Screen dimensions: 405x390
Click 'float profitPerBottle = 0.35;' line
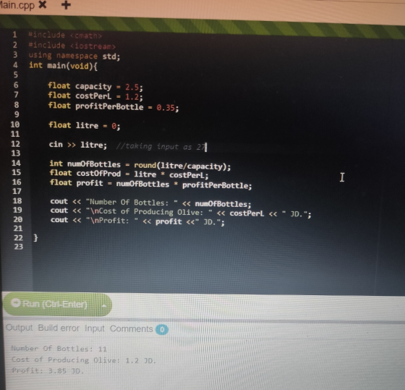(x=114, y=106)
